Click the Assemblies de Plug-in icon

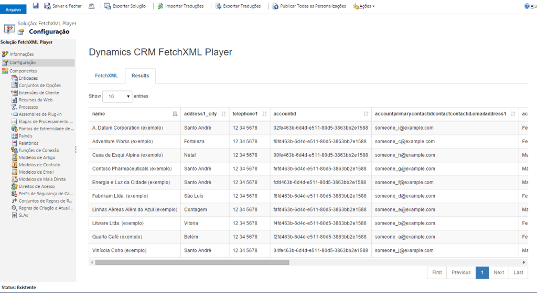point(14,114)
